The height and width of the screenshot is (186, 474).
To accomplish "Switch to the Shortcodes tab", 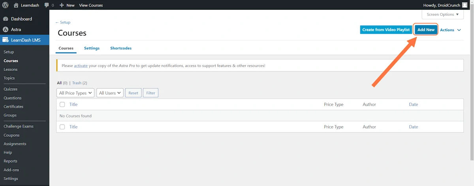I will (x=121, y=48).
